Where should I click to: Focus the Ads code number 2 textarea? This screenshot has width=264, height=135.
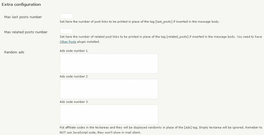pos(109,89)
